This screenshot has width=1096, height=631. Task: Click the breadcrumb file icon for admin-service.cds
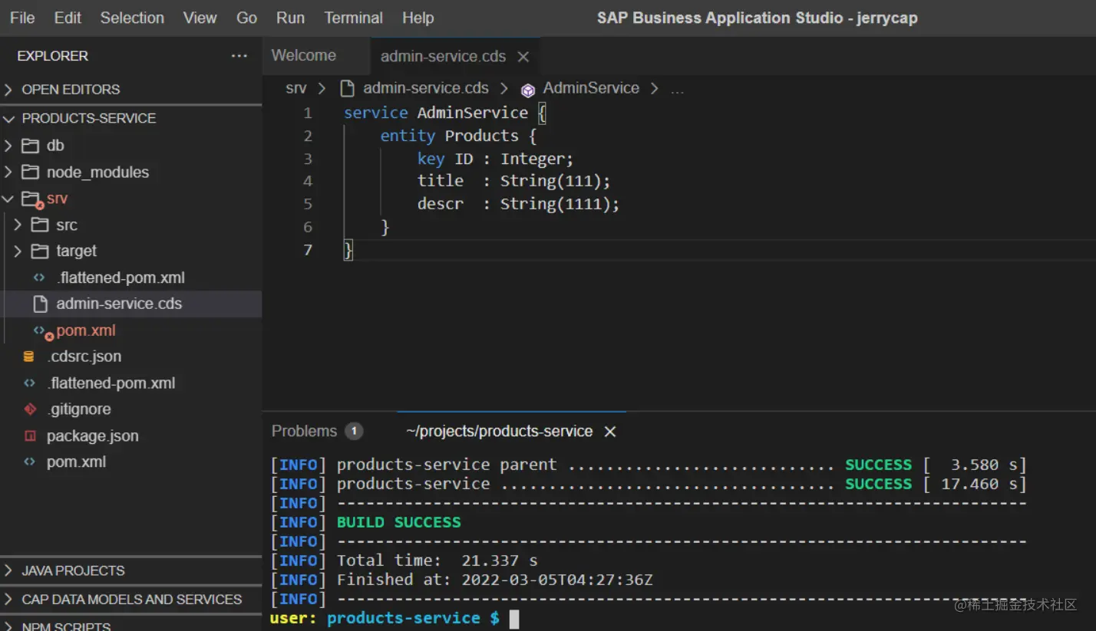click(x=347, y=89)
